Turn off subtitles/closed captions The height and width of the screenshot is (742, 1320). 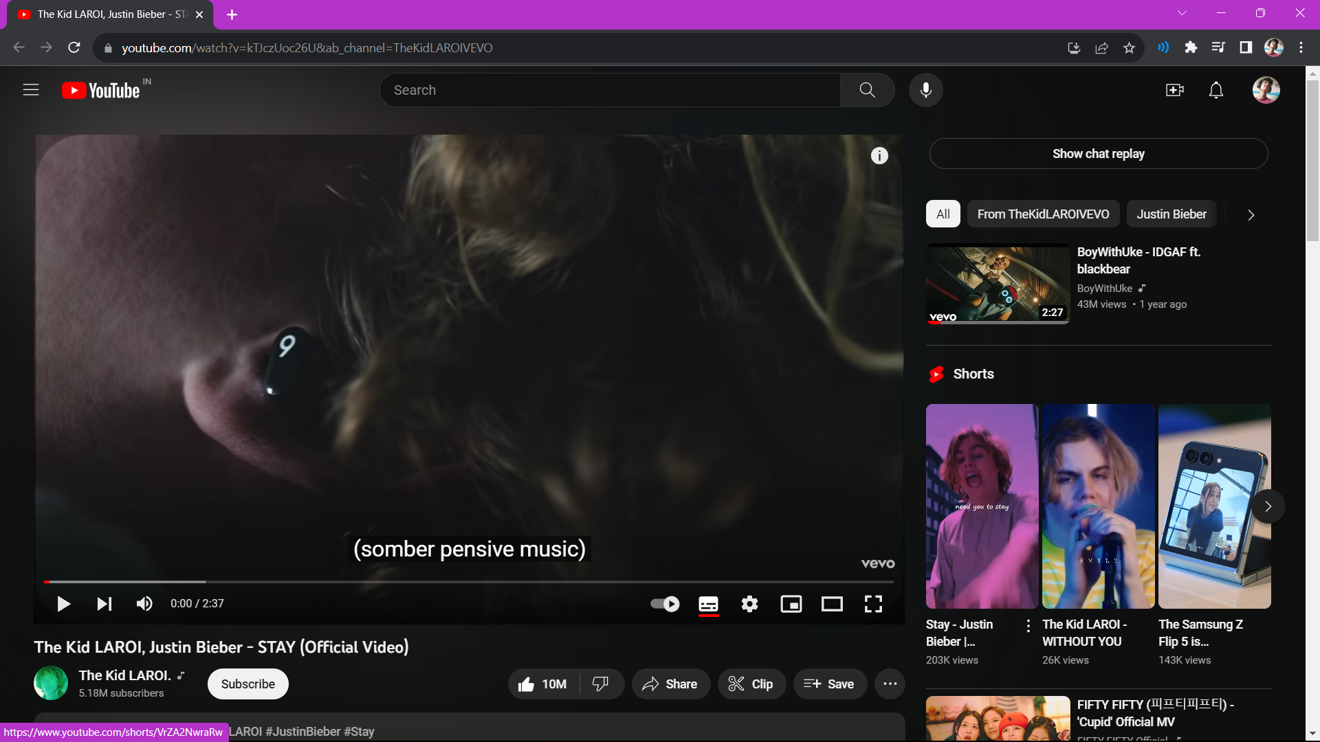[708, 604]
